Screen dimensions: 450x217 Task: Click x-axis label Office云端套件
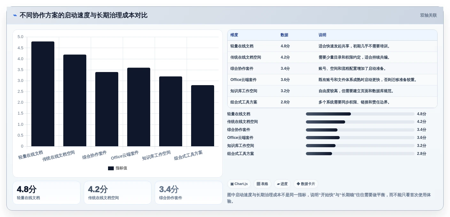coord(125,155)
